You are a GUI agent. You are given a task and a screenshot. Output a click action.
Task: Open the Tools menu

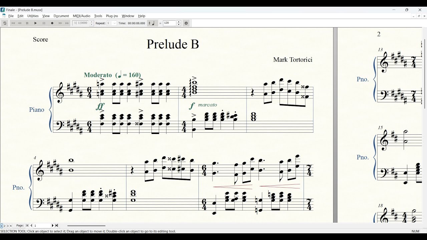(98, 16)
